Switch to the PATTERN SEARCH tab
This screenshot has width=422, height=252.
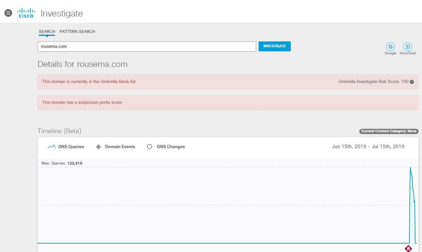pos(77,32)
